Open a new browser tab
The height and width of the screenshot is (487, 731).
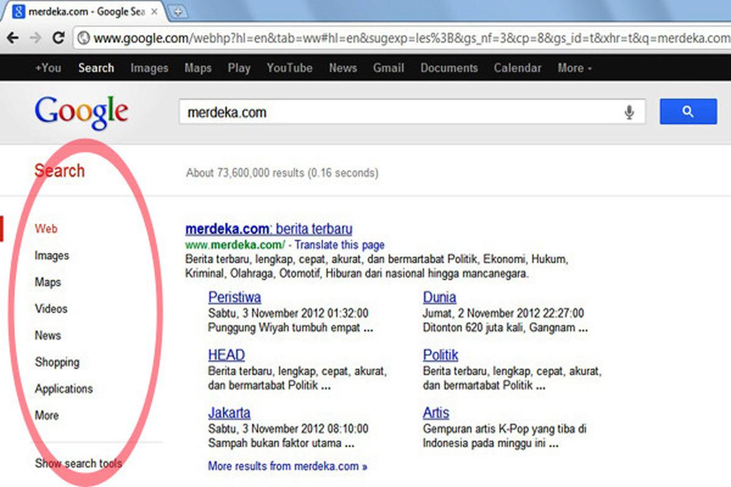coord(177,12)
